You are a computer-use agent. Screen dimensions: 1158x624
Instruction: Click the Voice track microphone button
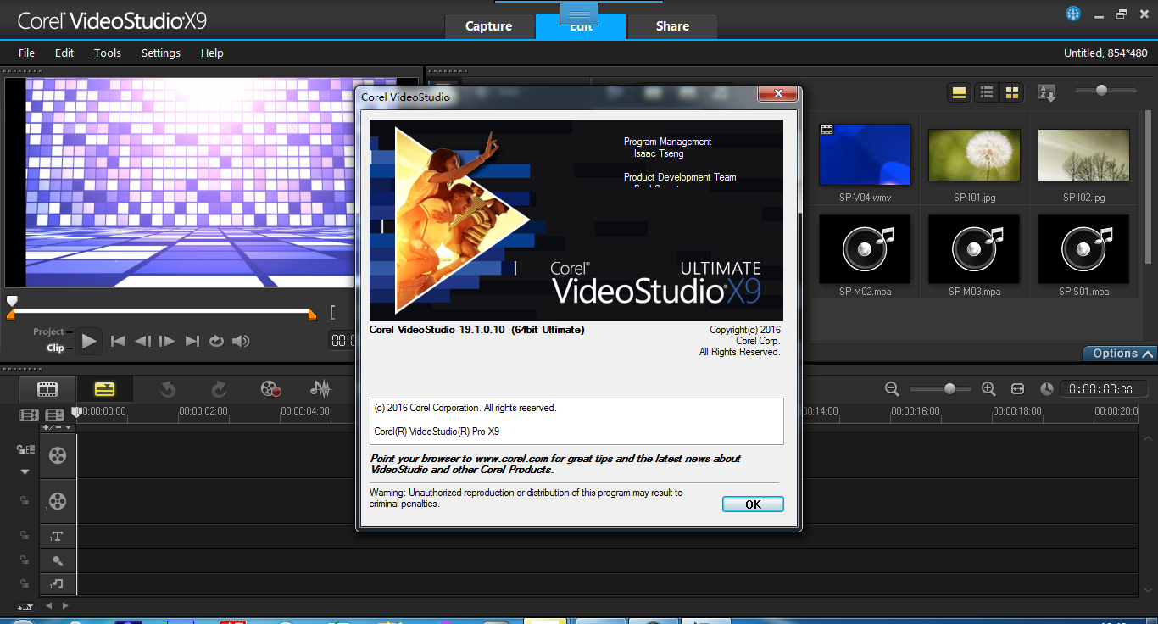pos(57,560)
